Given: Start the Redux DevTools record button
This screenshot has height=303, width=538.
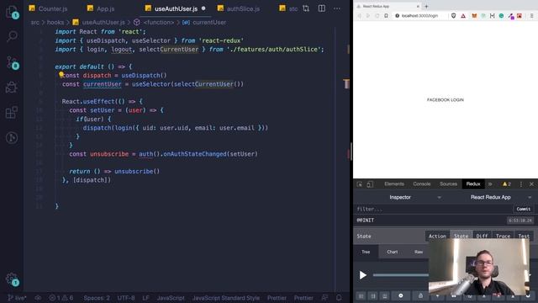Looking at the screenshot, I should pyautogui.click(x=400, y=295).
